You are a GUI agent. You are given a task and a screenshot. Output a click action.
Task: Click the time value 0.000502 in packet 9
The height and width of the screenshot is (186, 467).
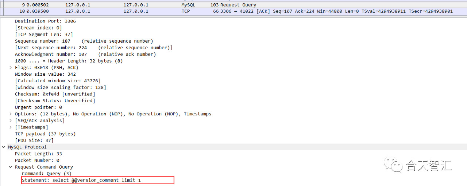[x=38, y=5]
